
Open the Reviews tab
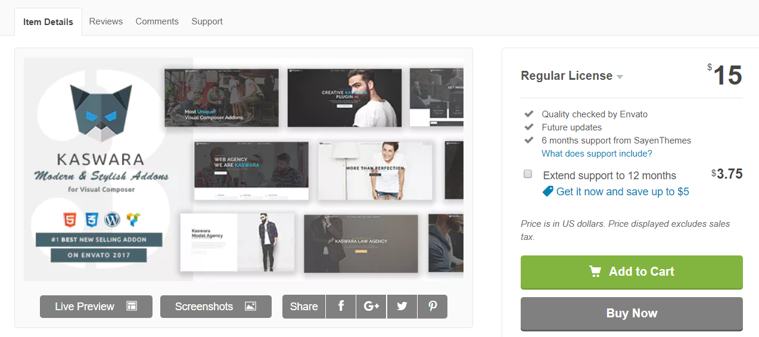click(x=106, y=21)
